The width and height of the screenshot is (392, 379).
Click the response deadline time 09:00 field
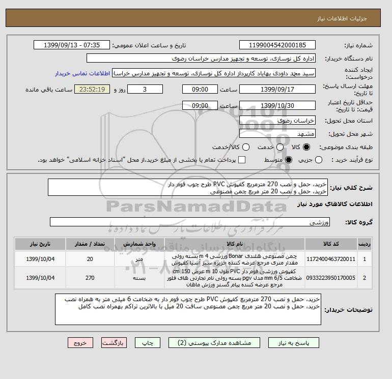200,89
